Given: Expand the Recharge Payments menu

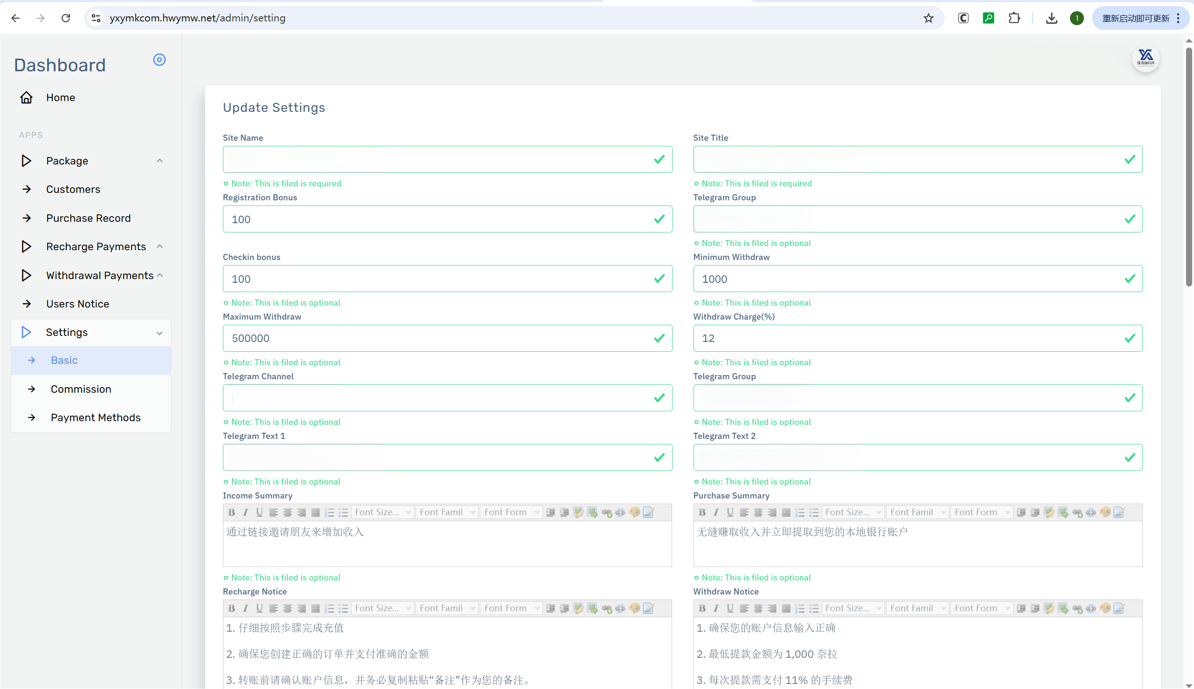Looking at the screenshot, I should pyautogui.click(x=96, y=246).
